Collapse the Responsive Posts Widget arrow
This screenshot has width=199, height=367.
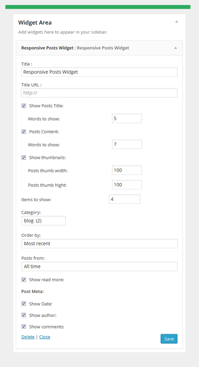(x=175, y=48)
